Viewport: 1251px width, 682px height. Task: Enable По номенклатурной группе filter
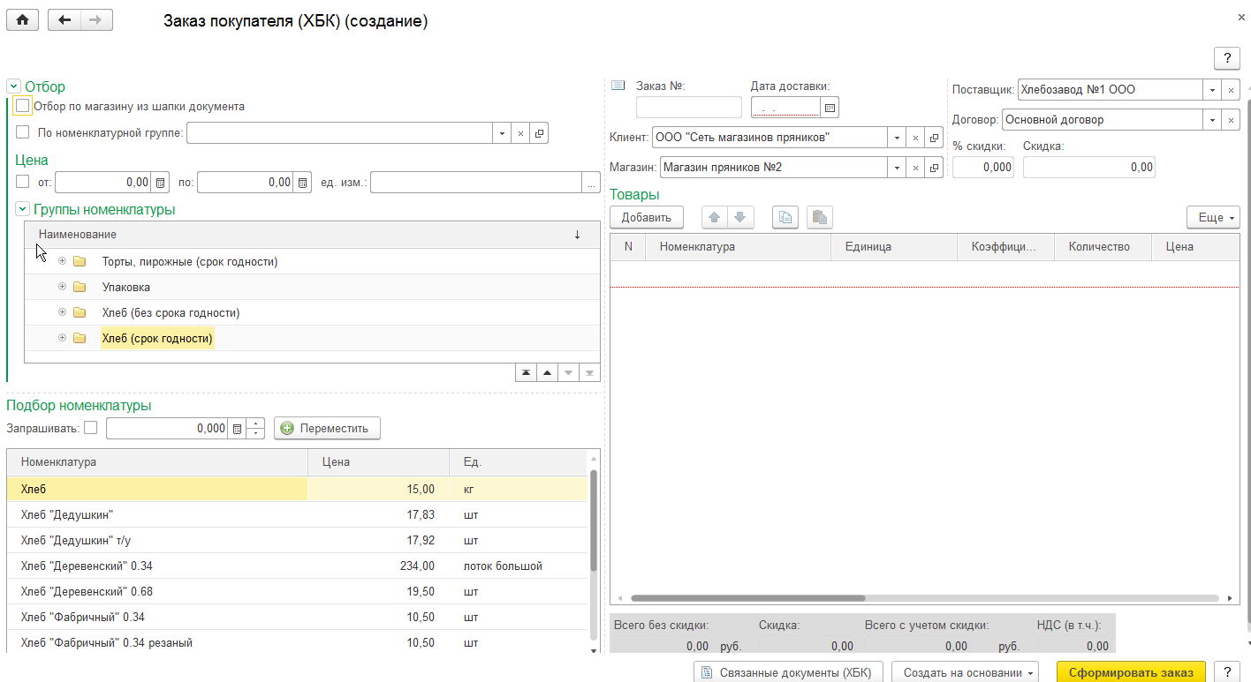23,133
